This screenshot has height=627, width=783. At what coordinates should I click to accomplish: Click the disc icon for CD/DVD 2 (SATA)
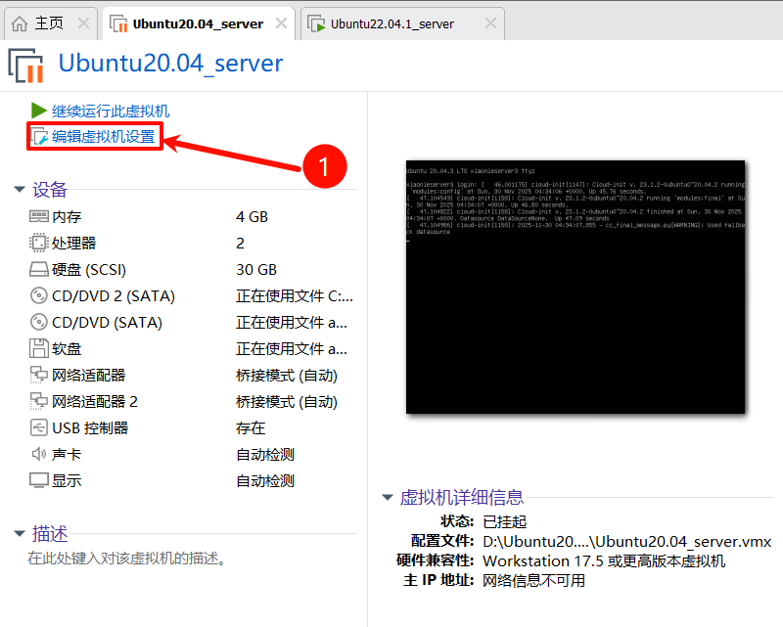[x=38, y=295]
